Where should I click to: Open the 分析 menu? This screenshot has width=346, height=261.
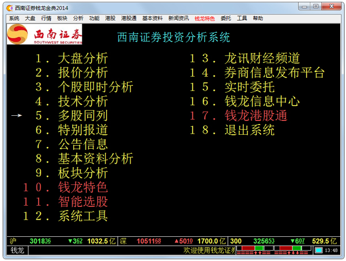pyautogui.click(x=78, y=18)
